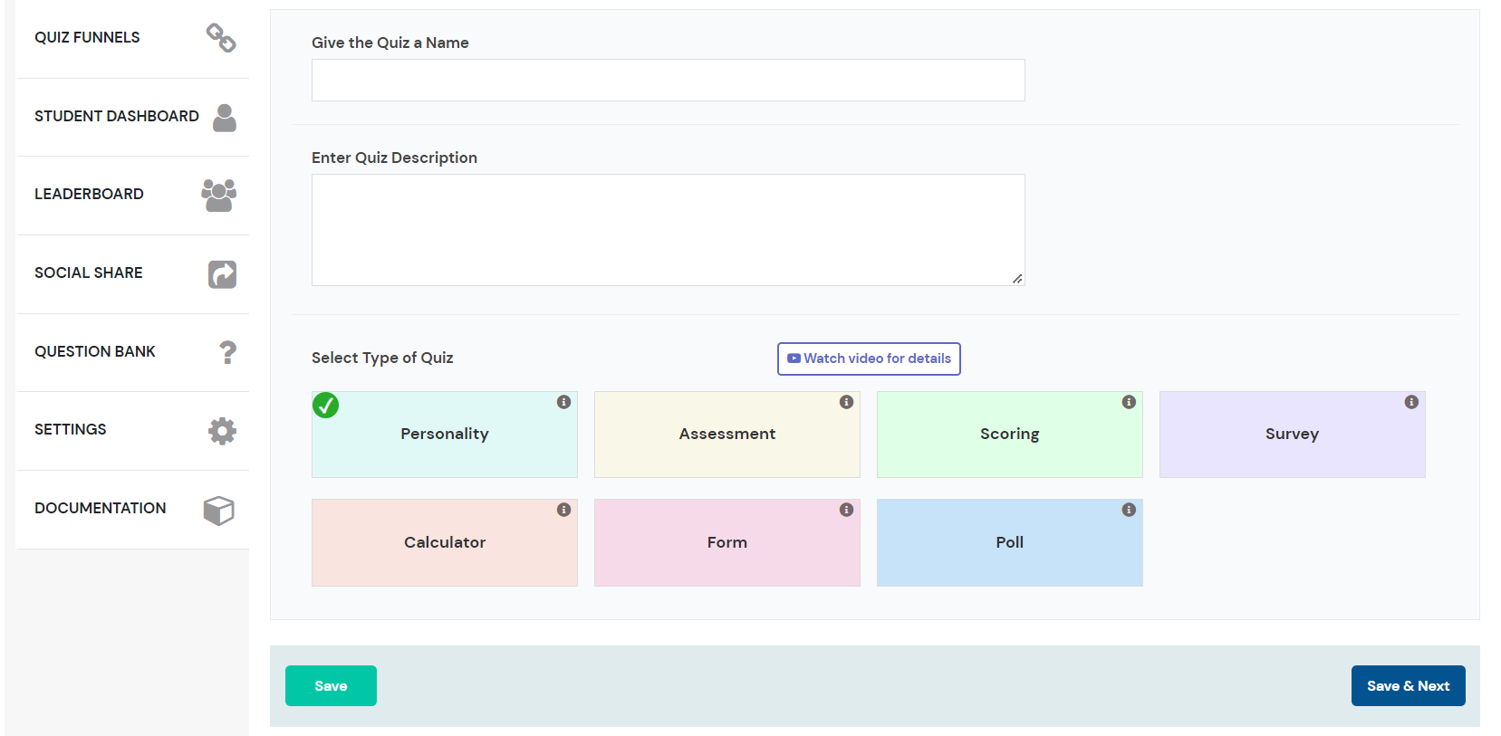This screenshot has width=1501, height=736.
Task: Click the Quiz Funnels chain-link icon
Action: [x=221, y=38]
